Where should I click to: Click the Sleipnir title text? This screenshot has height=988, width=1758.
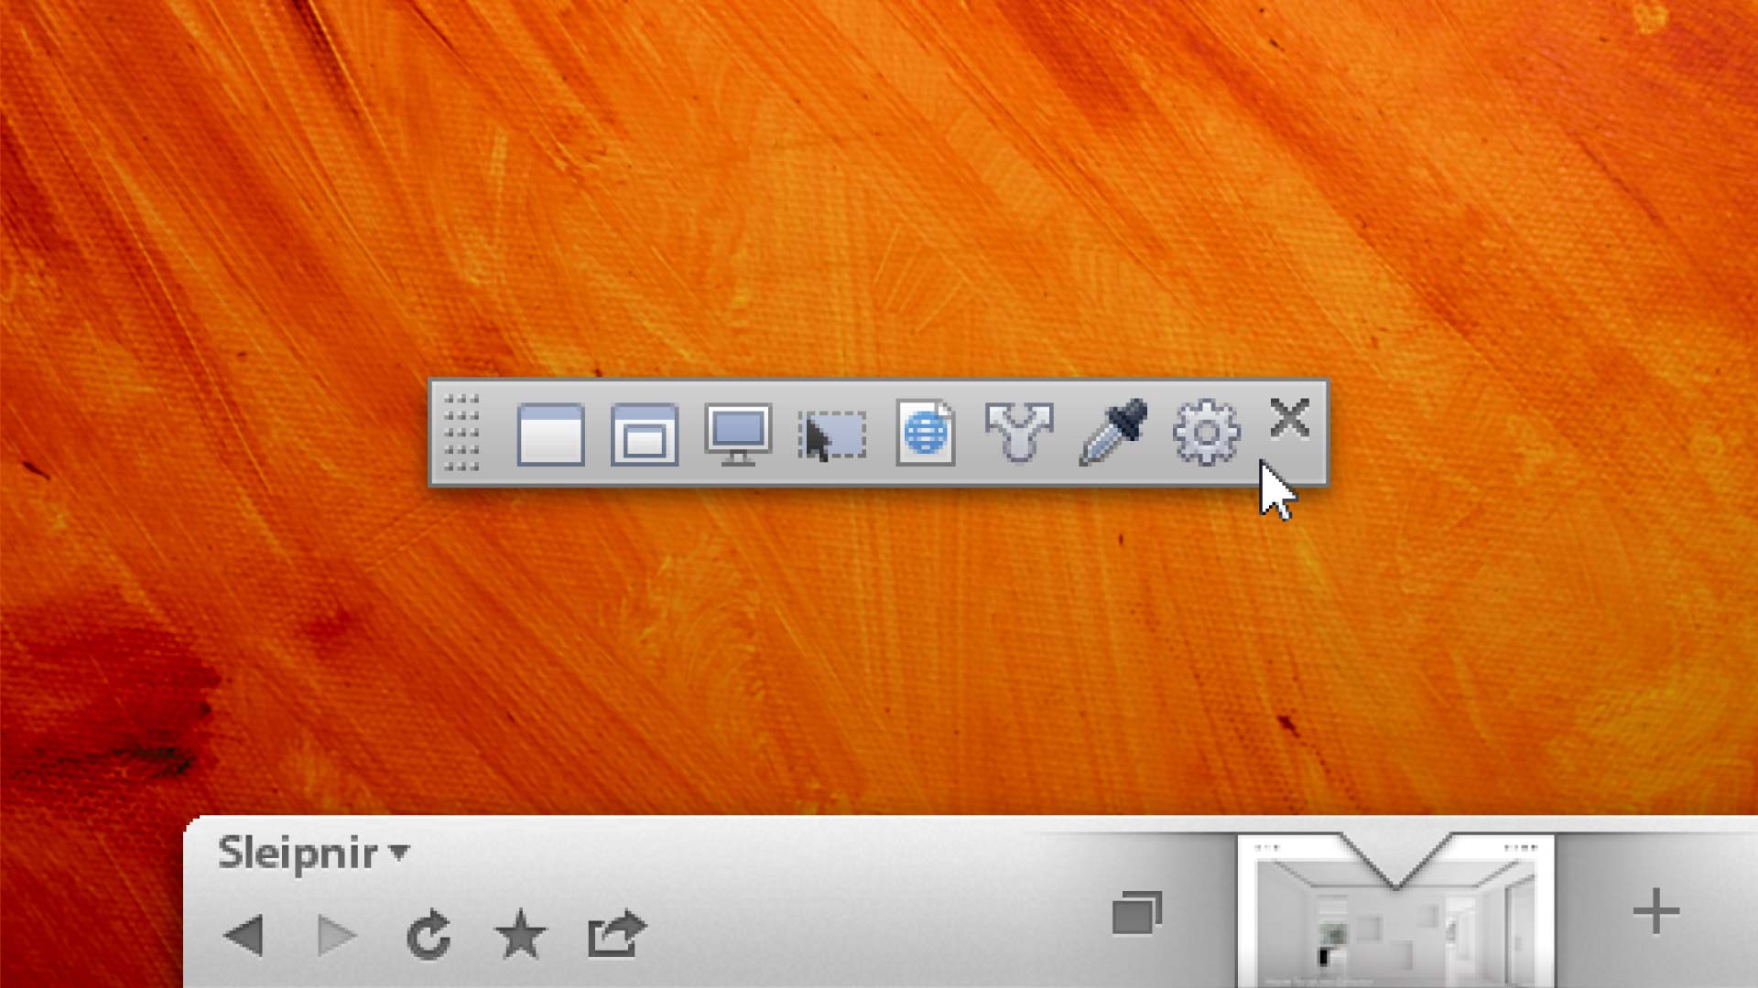tap(298, 853)
